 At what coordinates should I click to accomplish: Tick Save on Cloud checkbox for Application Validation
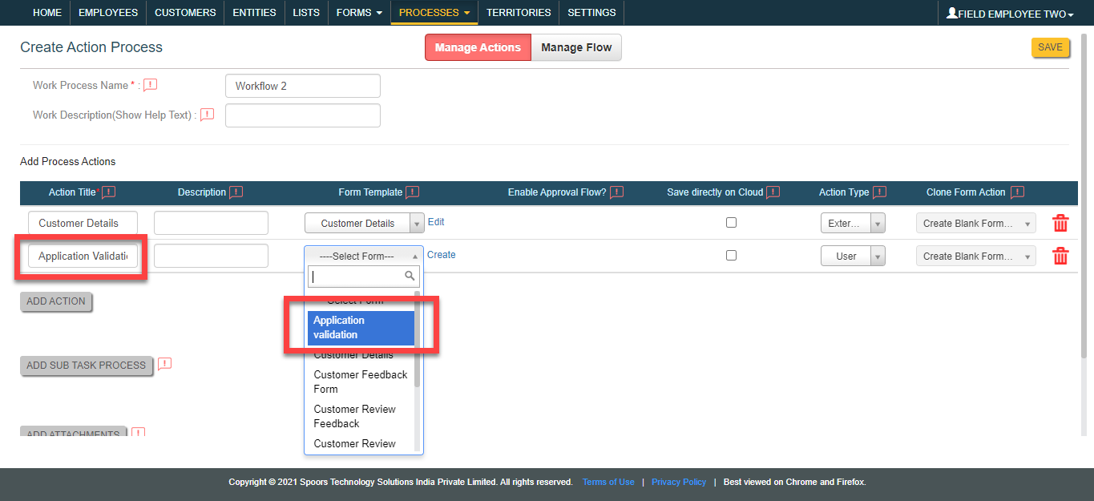(731, 256)
